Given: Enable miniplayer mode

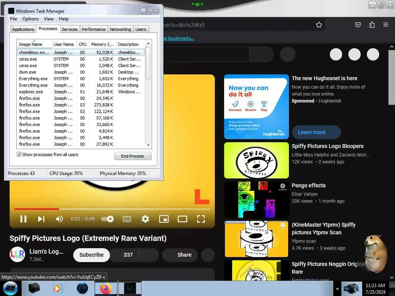Looking at the screenshot, I should [164, 219].
